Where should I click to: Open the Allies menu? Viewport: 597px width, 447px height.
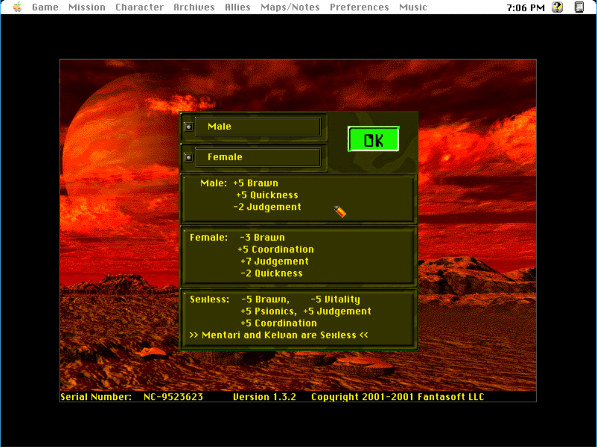point(238,7)
